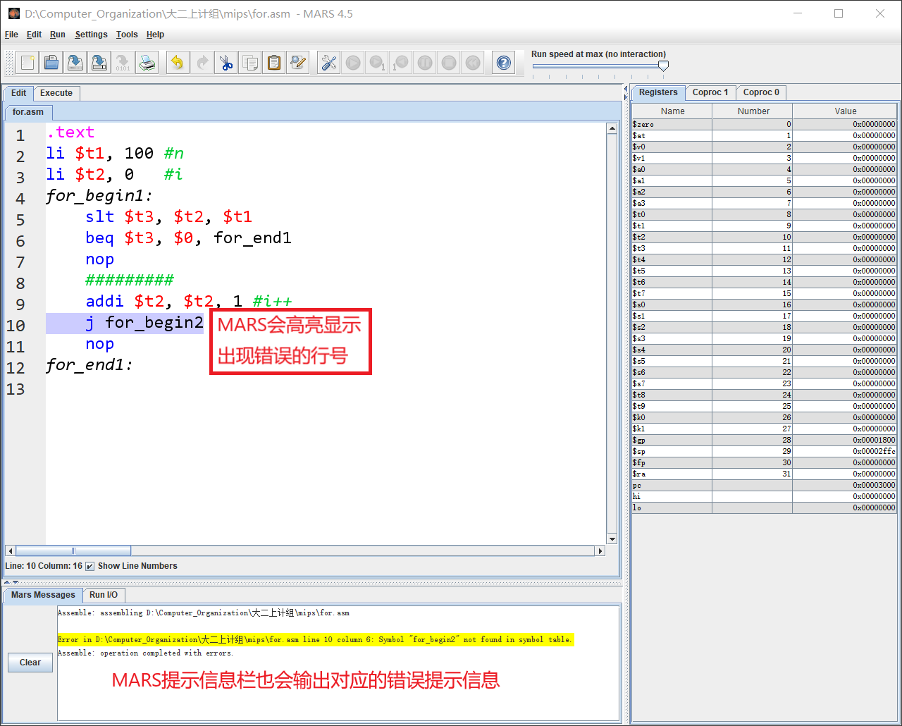
Task: Click the Save As toolbar icon
Action: 99,63
